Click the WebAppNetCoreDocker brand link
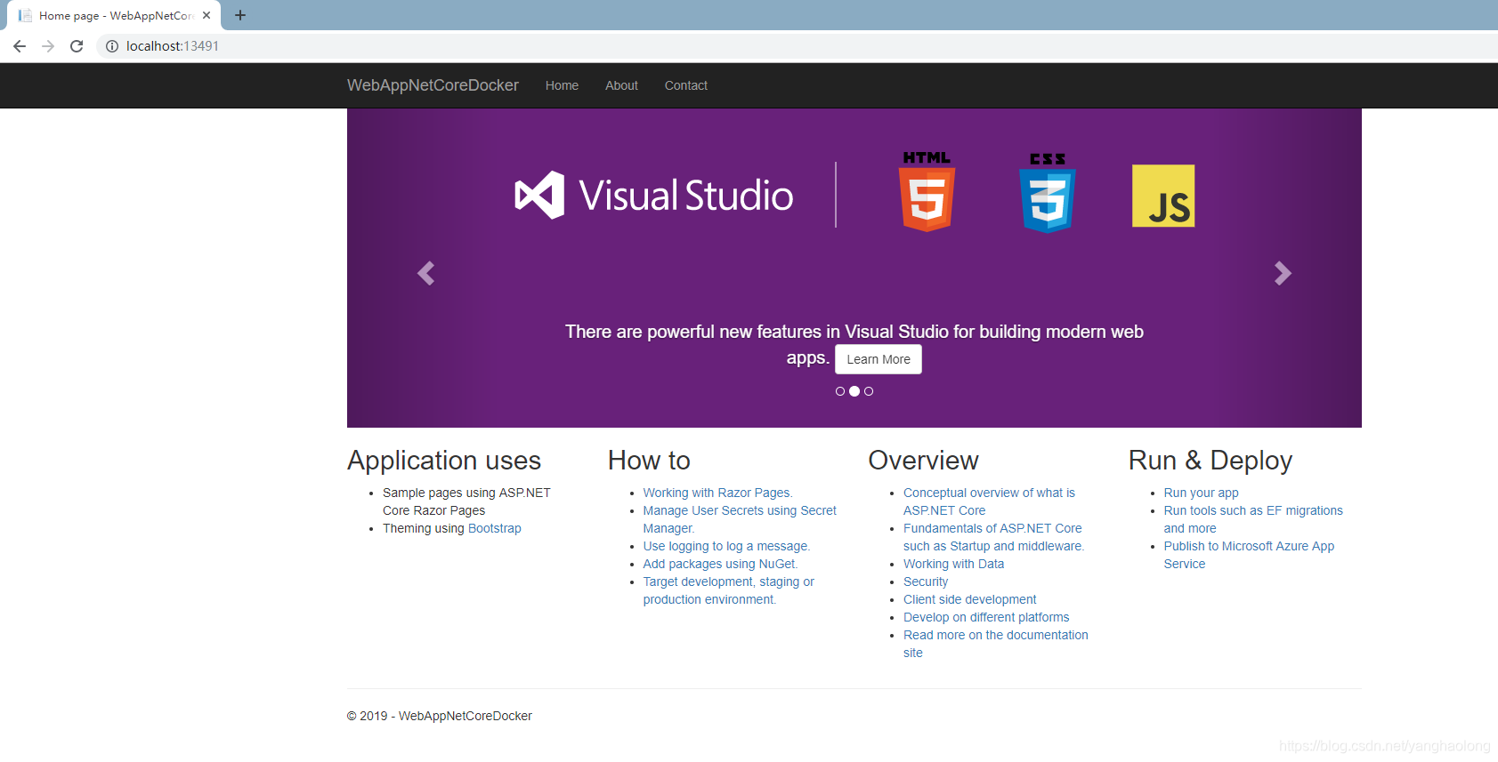This screenshot has height=762, width=1498. (433, 85)
